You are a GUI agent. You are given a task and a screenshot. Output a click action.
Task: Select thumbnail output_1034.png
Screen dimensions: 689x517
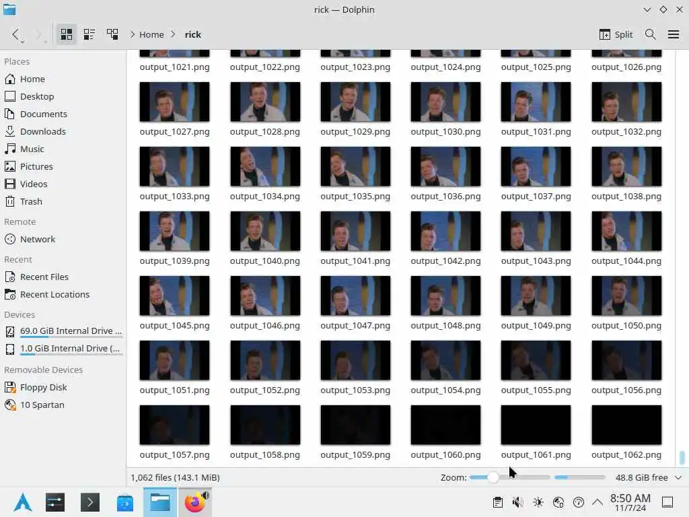click(x=265, y=166)
